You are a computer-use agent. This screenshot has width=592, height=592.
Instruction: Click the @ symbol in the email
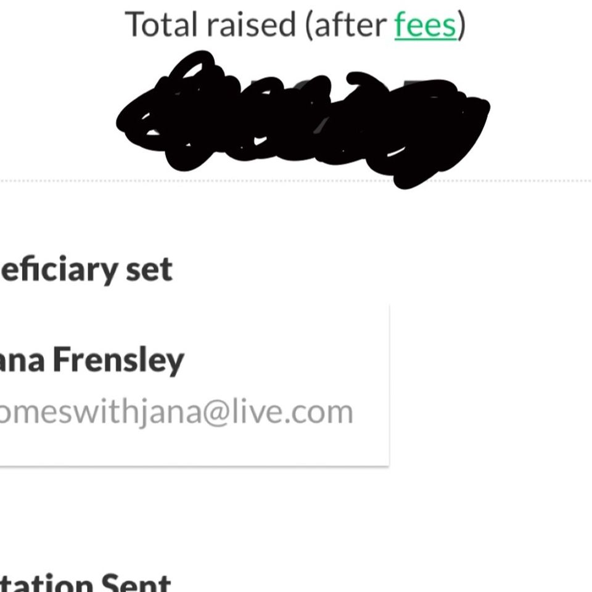tap(216, 413)
